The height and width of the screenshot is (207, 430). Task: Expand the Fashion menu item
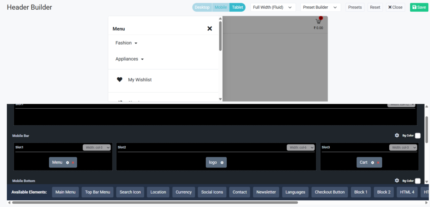click(126, 43)
